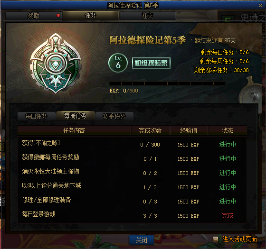Select the 每周任务 sub-tab

tap(76, 116)
